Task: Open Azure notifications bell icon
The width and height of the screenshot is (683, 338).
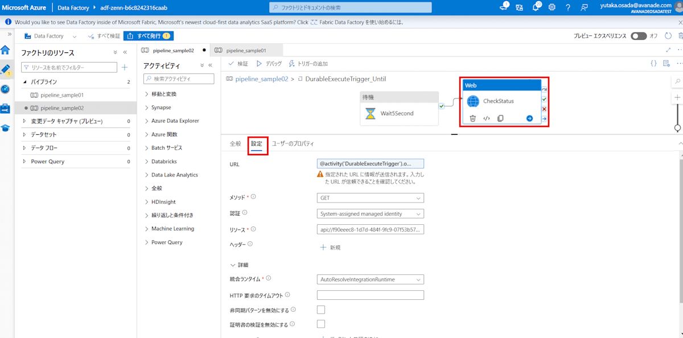Action: pyautogui.click(x=536, y=7)
